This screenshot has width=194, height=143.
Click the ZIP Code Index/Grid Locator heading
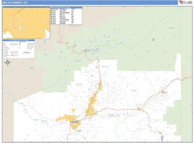click(61, 7)
